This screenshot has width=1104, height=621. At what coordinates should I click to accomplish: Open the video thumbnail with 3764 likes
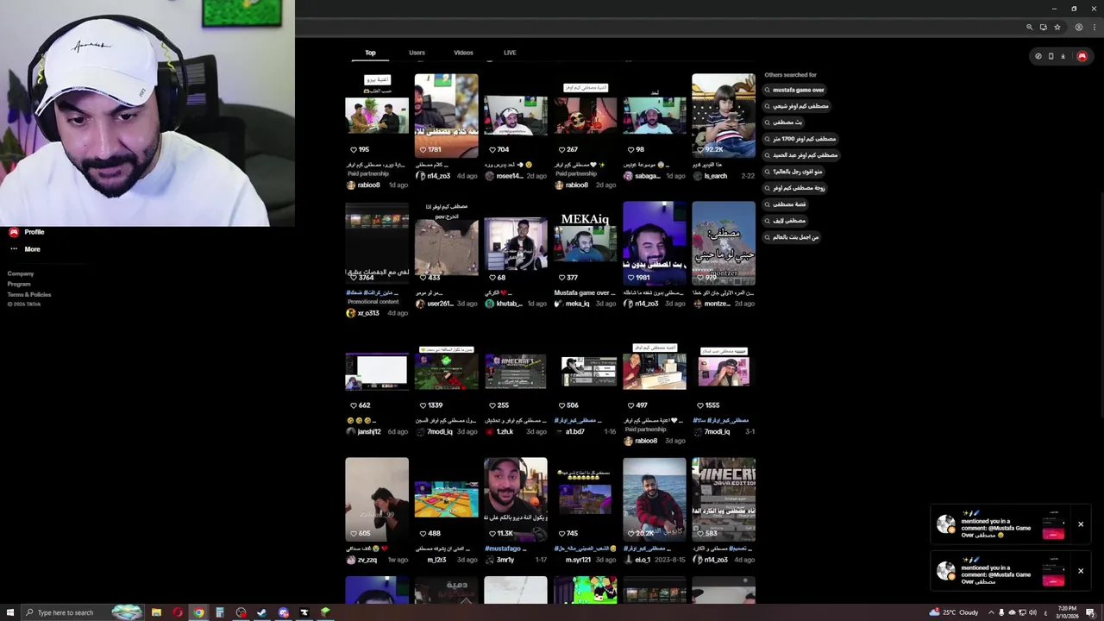click(377, 243)
